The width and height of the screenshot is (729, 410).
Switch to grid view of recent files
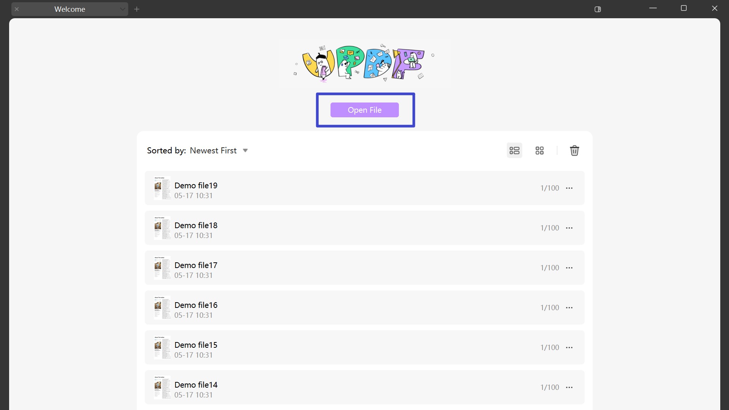point(539,150)
